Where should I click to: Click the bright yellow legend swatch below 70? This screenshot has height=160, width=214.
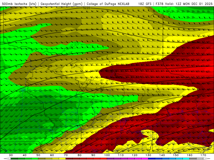[62, 159]
